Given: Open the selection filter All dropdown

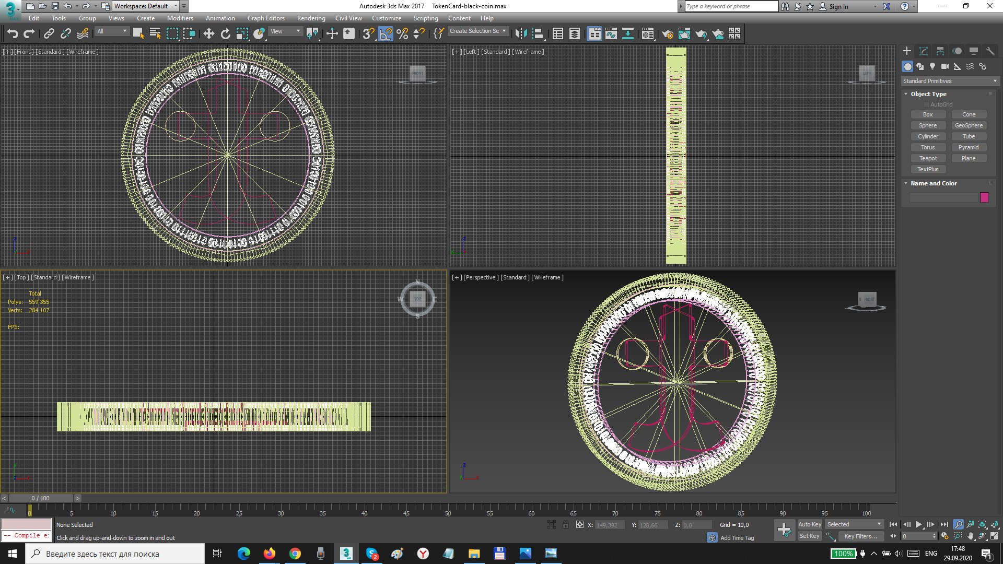Looking at the screenshot, I should point(112,31).
